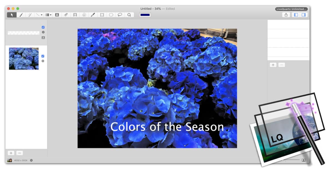Add a new layer with plus button
The image size is (333, 174).
pyautogui.click(x=11, y=153)
